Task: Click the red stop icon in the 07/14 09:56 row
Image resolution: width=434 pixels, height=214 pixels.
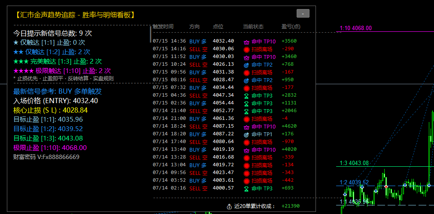Action: click(x=246, y=174)
